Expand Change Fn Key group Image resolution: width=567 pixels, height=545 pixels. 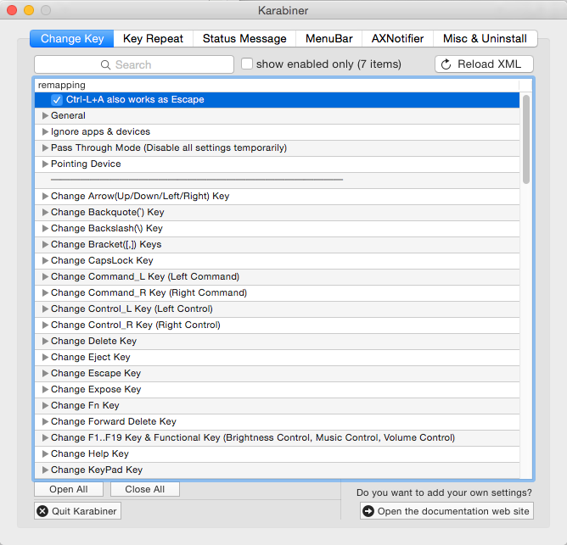coord(45,406)
